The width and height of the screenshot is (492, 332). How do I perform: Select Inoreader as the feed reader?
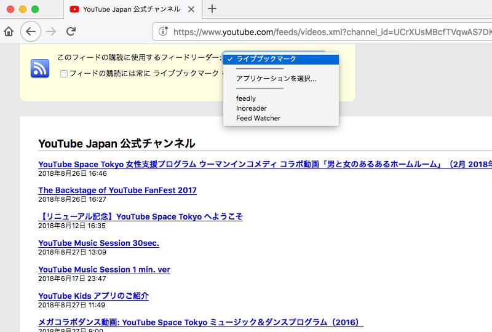coord(281,108)
